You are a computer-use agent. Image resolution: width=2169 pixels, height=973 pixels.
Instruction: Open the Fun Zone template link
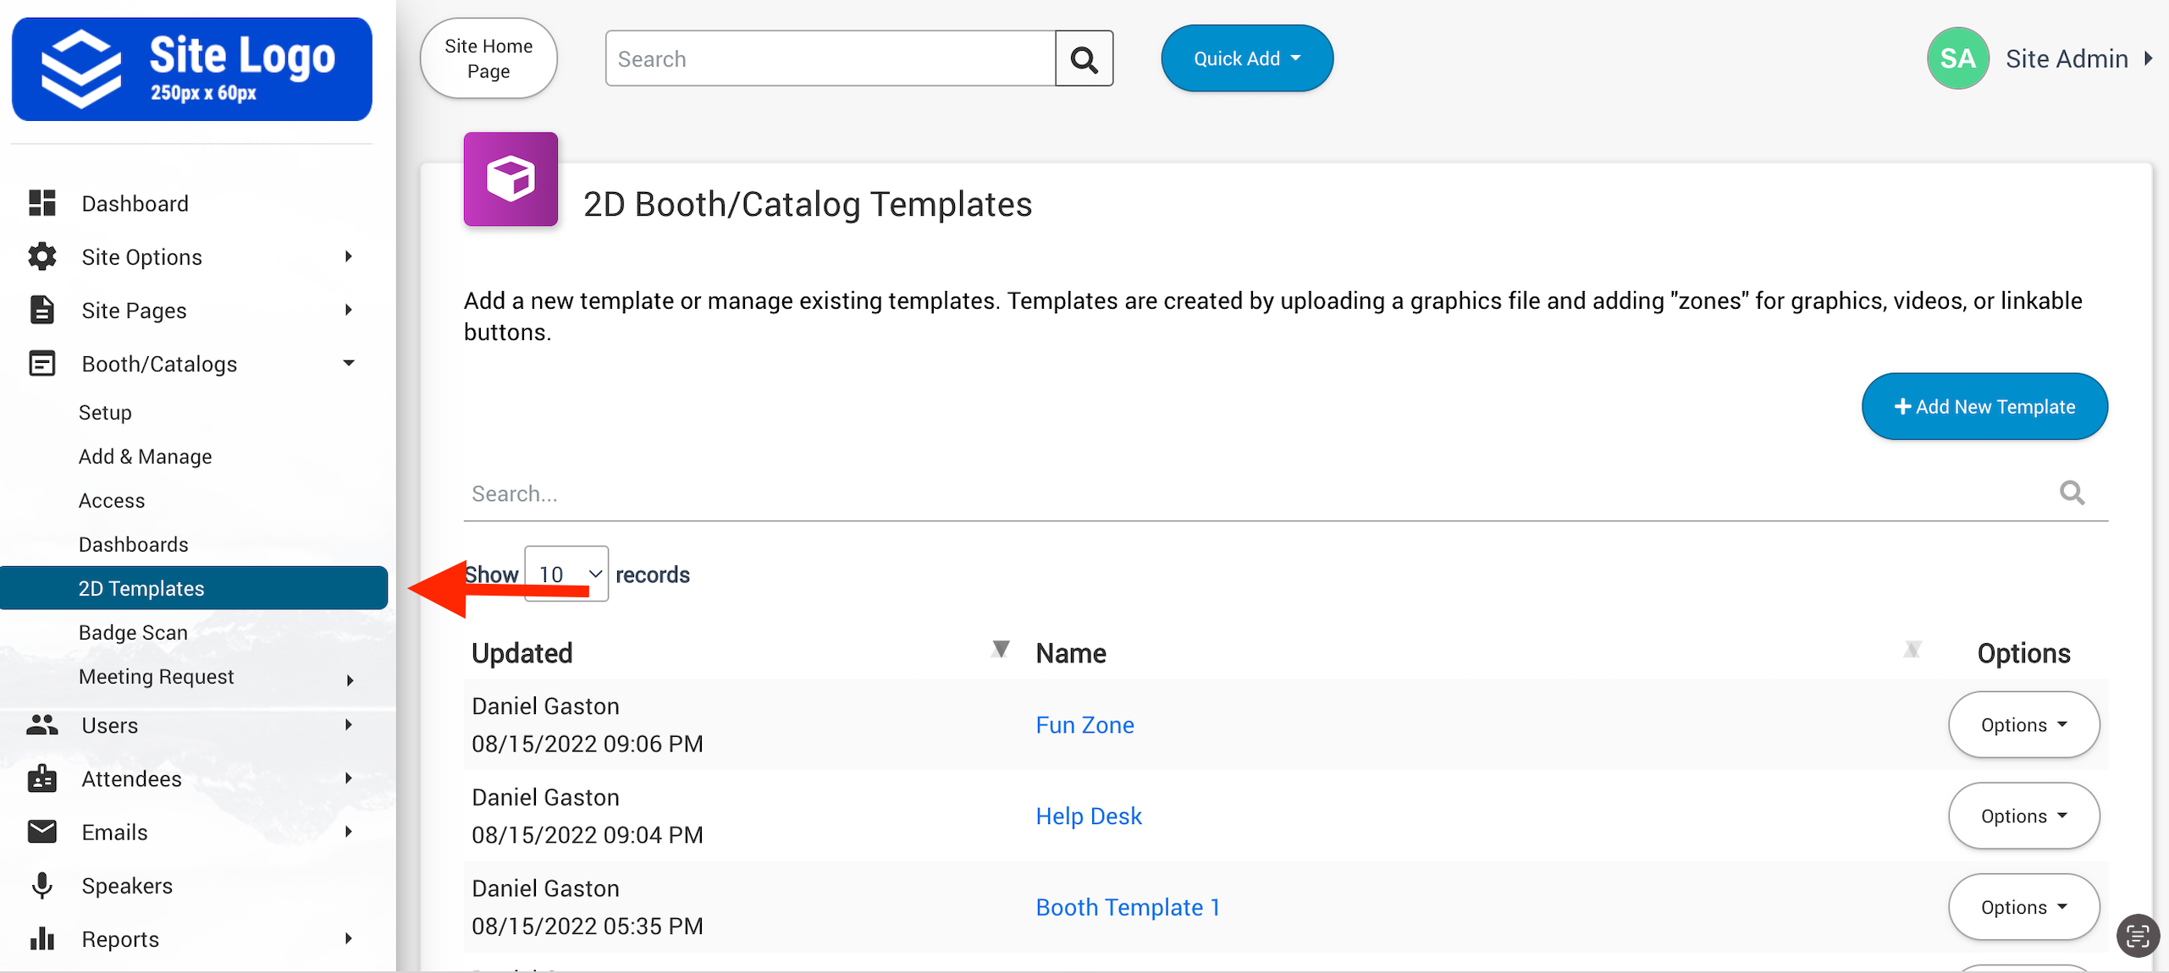(x=1084, y=725)
